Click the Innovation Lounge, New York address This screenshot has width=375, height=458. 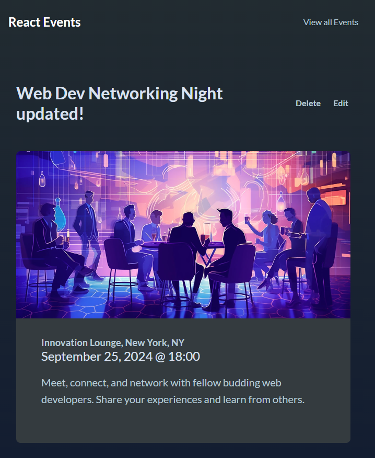113,342
